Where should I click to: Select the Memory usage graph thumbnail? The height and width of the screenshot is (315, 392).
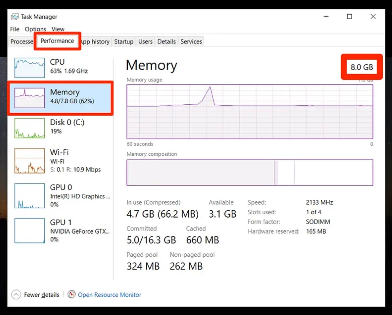pyautogui.click(x=29, y=98)
